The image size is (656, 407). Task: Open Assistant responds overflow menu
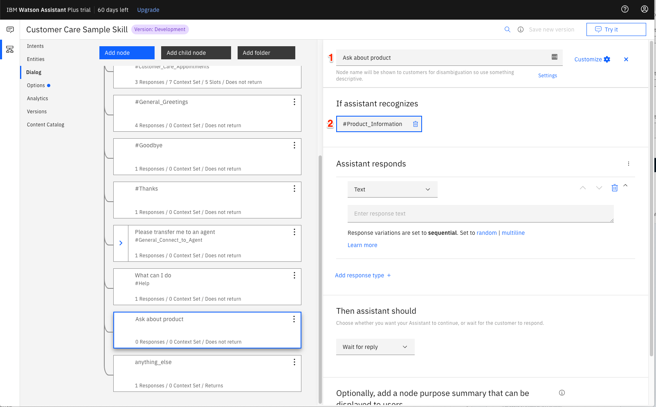point(629,164)
